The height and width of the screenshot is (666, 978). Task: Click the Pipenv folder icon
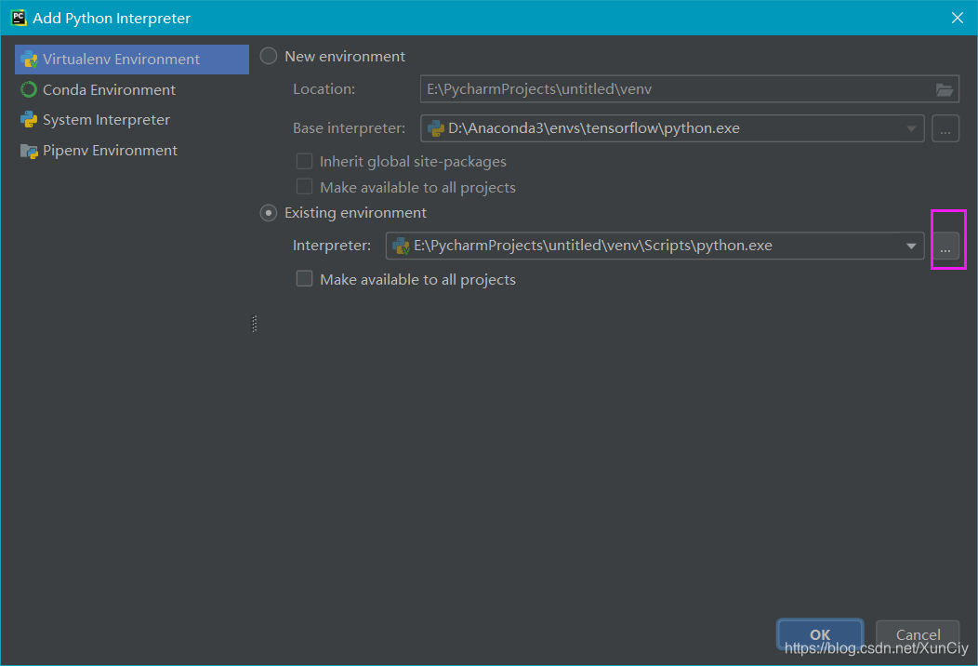tap(29, 151)
